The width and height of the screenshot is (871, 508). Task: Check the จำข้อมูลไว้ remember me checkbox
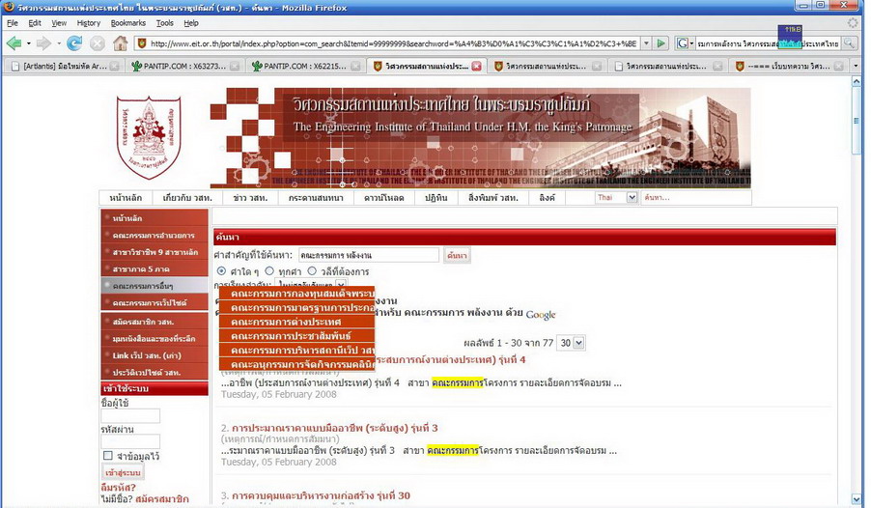point(108,456)
